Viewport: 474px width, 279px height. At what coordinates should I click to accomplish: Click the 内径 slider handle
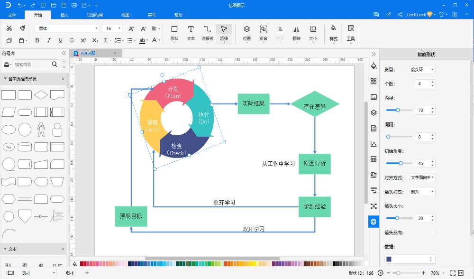[x=398, y=110]
